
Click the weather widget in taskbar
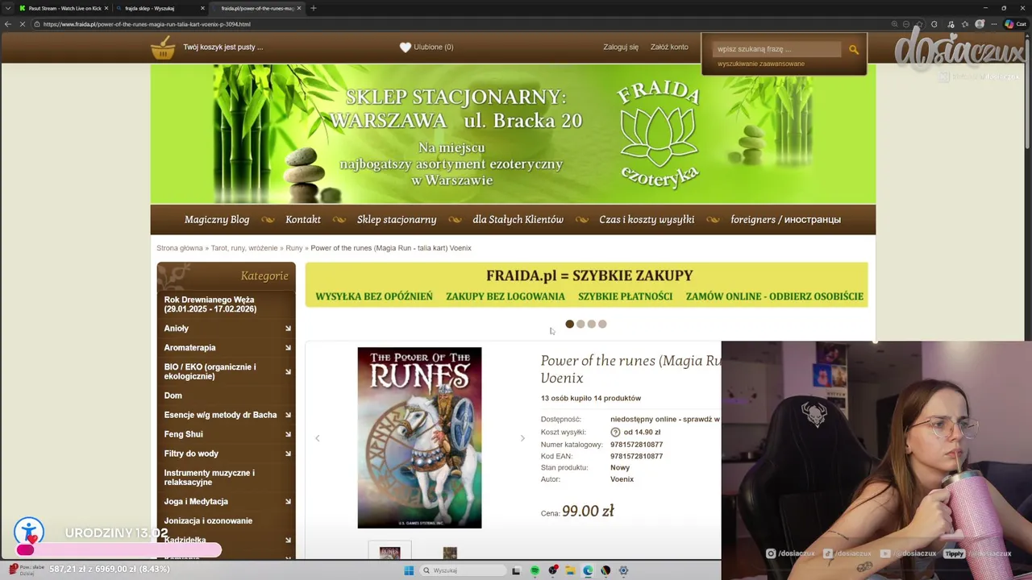pos(27,570)
